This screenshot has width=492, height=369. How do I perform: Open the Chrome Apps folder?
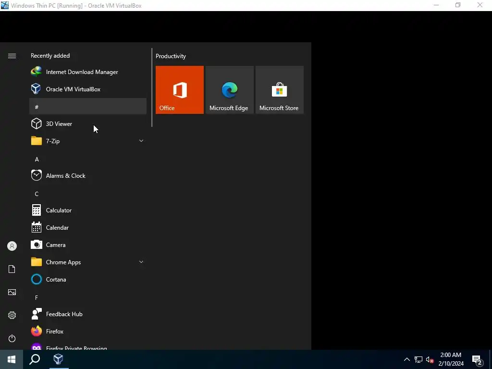point(88,262)
